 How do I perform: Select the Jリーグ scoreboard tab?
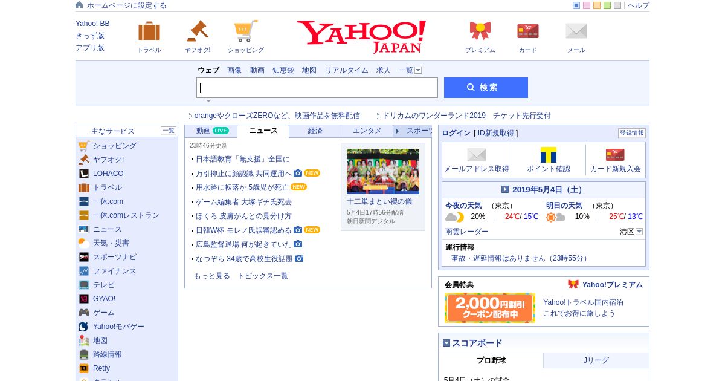point(596,360)
